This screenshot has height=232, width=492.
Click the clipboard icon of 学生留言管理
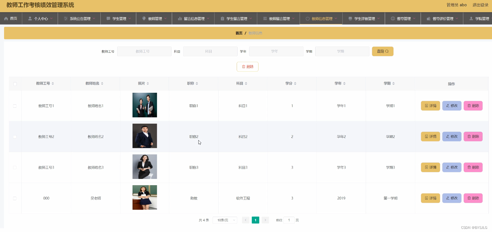click(x=222, y=19)
